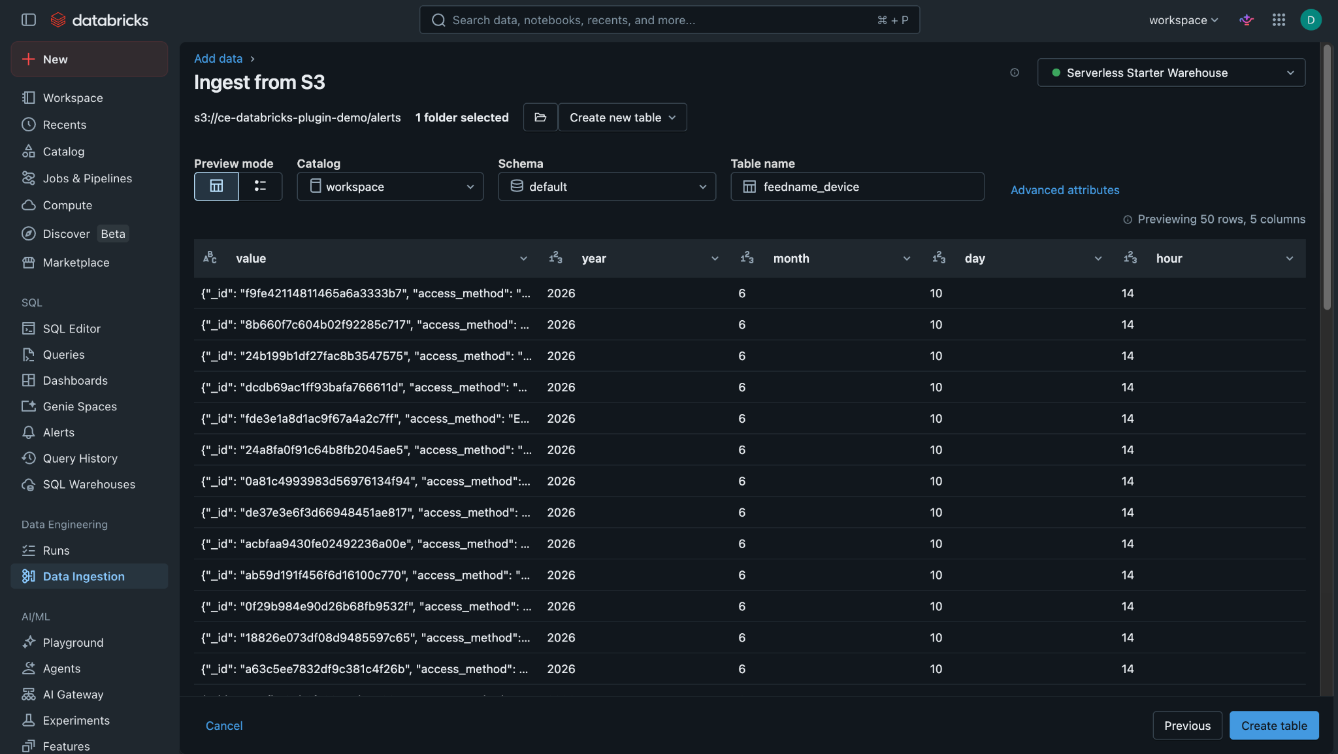The width and height of the screenshot is (1338, 754).
Task: Click the Agents icon in sidebar
Action: point(29,668)
